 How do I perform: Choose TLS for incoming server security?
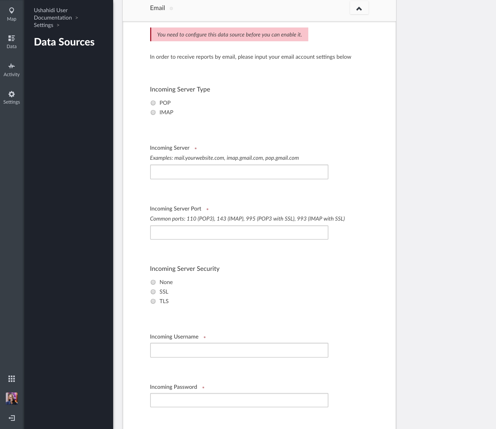pyautogui.click(x=153, y=301)
